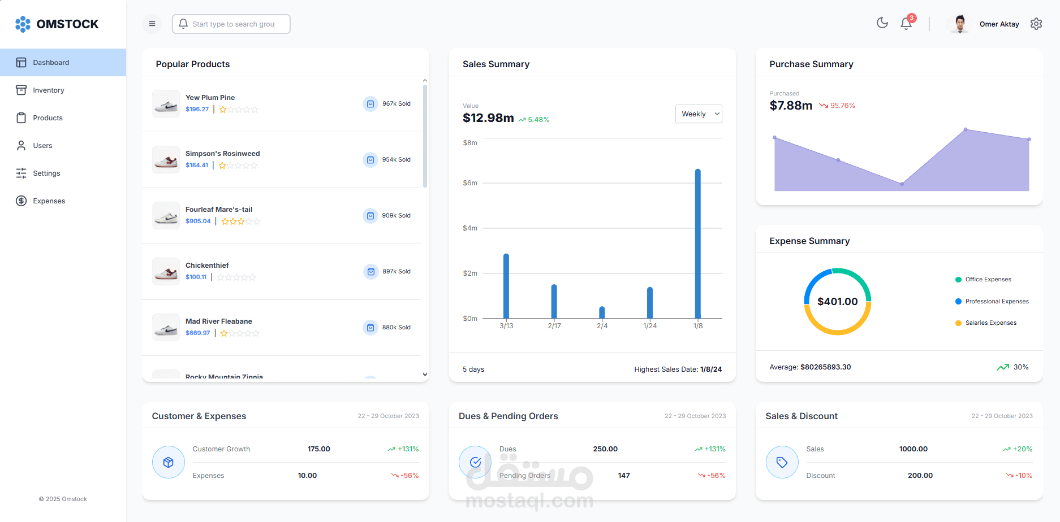Viewport: 1060px width, 522px height.
Task: Open the Weekly period dropdown
Action: coord(699,114)
